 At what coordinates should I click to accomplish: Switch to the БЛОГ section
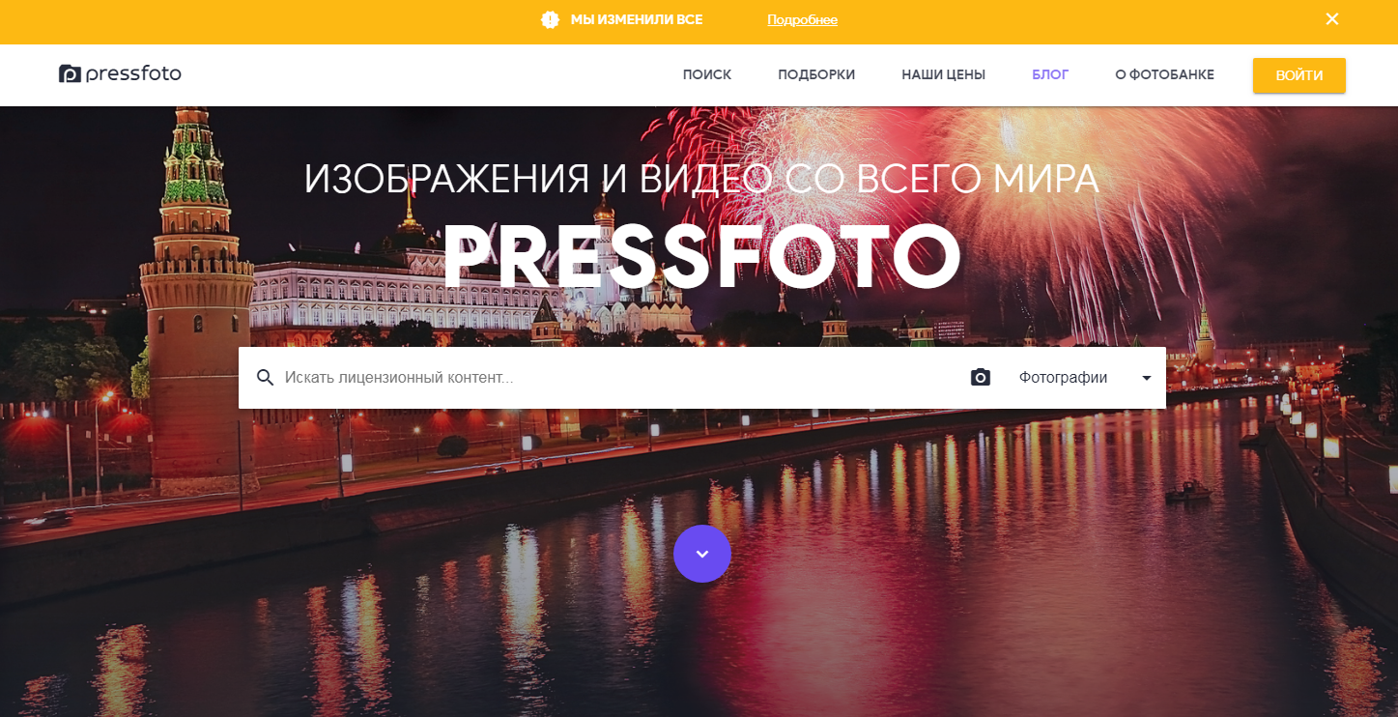click(x=1049, y=74)
